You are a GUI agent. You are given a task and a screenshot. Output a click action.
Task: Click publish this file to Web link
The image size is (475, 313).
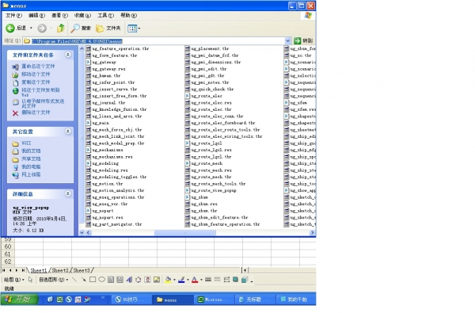pyautogui.click(x=40, y=92)
